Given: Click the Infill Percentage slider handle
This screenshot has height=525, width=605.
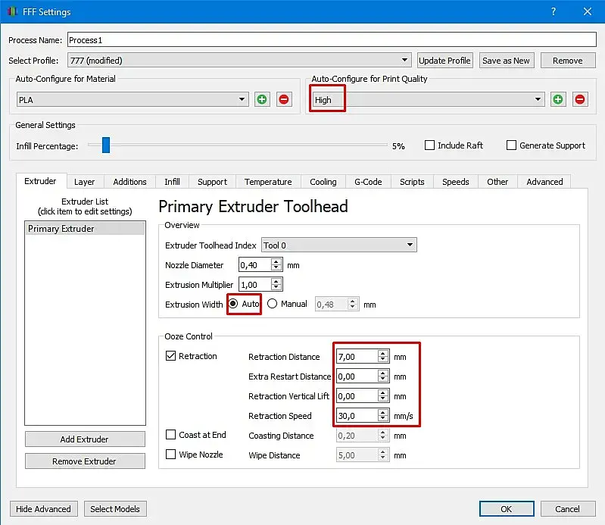Looking at the screenshot, I should coord(106,145).
